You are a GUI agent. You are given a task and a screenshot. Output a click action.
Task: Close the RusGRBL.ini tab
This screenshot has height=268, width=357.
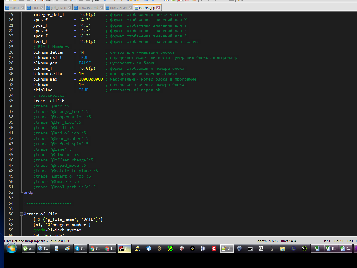pos(130,8)
